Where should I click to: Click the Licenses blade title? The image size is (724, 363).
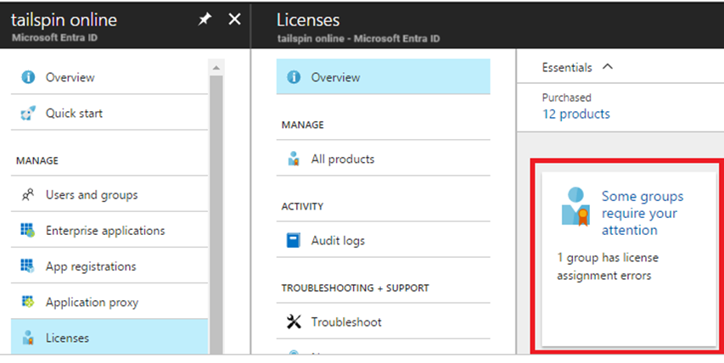click(308, 20)
